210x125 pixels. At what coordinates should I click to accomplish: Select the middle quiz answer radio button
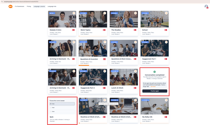pyautogui.click(x=51, y=107)
